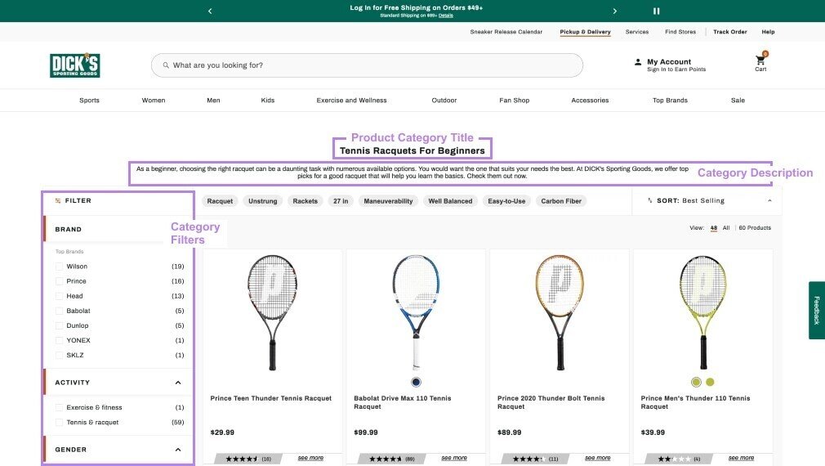Select the Easy-to-Use filter chip
The image size is (825, 466).
[x=506, y=201]
